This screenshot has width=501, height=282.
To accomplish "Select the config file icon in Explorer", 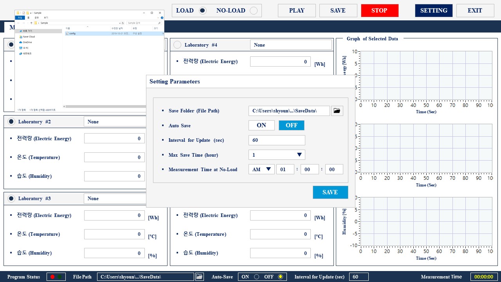I will [67, 34].
